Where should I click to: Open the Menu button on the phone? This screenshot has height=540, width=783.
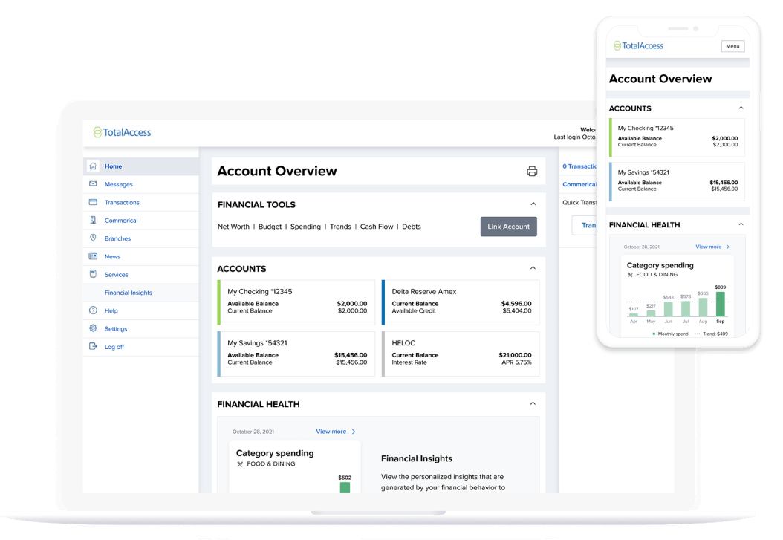click(732, 46)
